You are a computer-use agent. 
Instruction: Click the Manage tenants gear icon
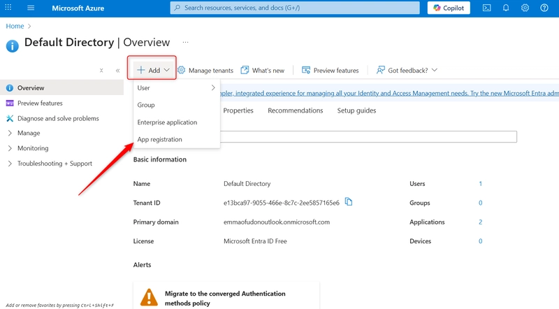click(x=181, y=70)
